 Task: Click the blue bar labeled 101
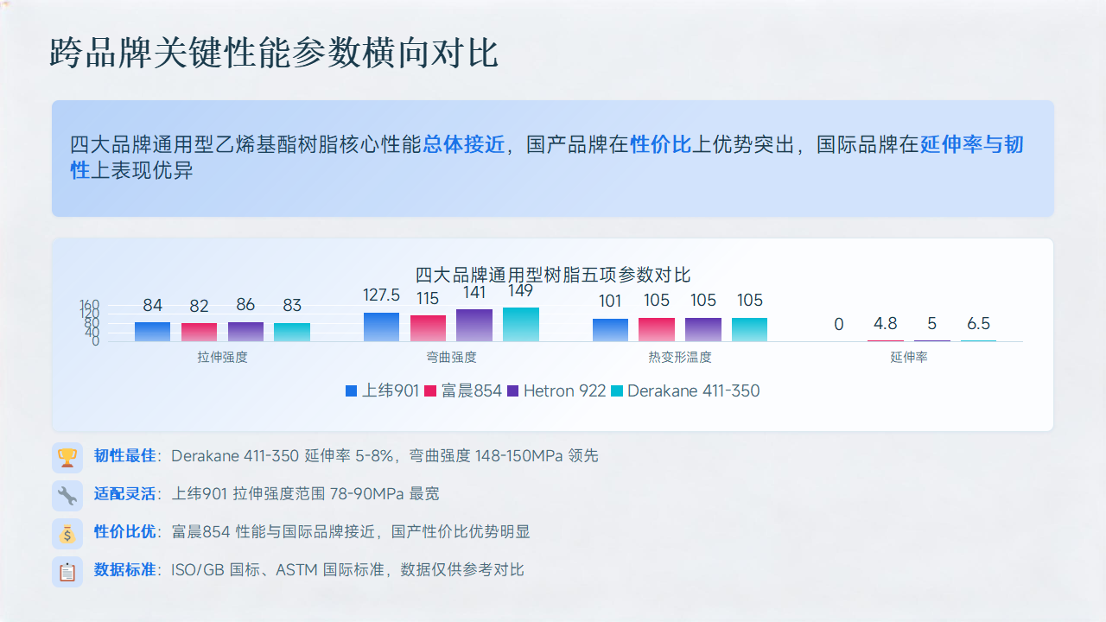click(610, 330)
